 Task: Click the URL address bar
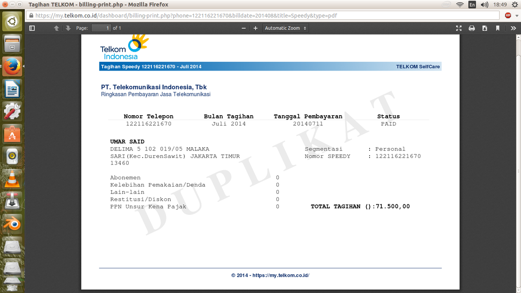(263, 15)
